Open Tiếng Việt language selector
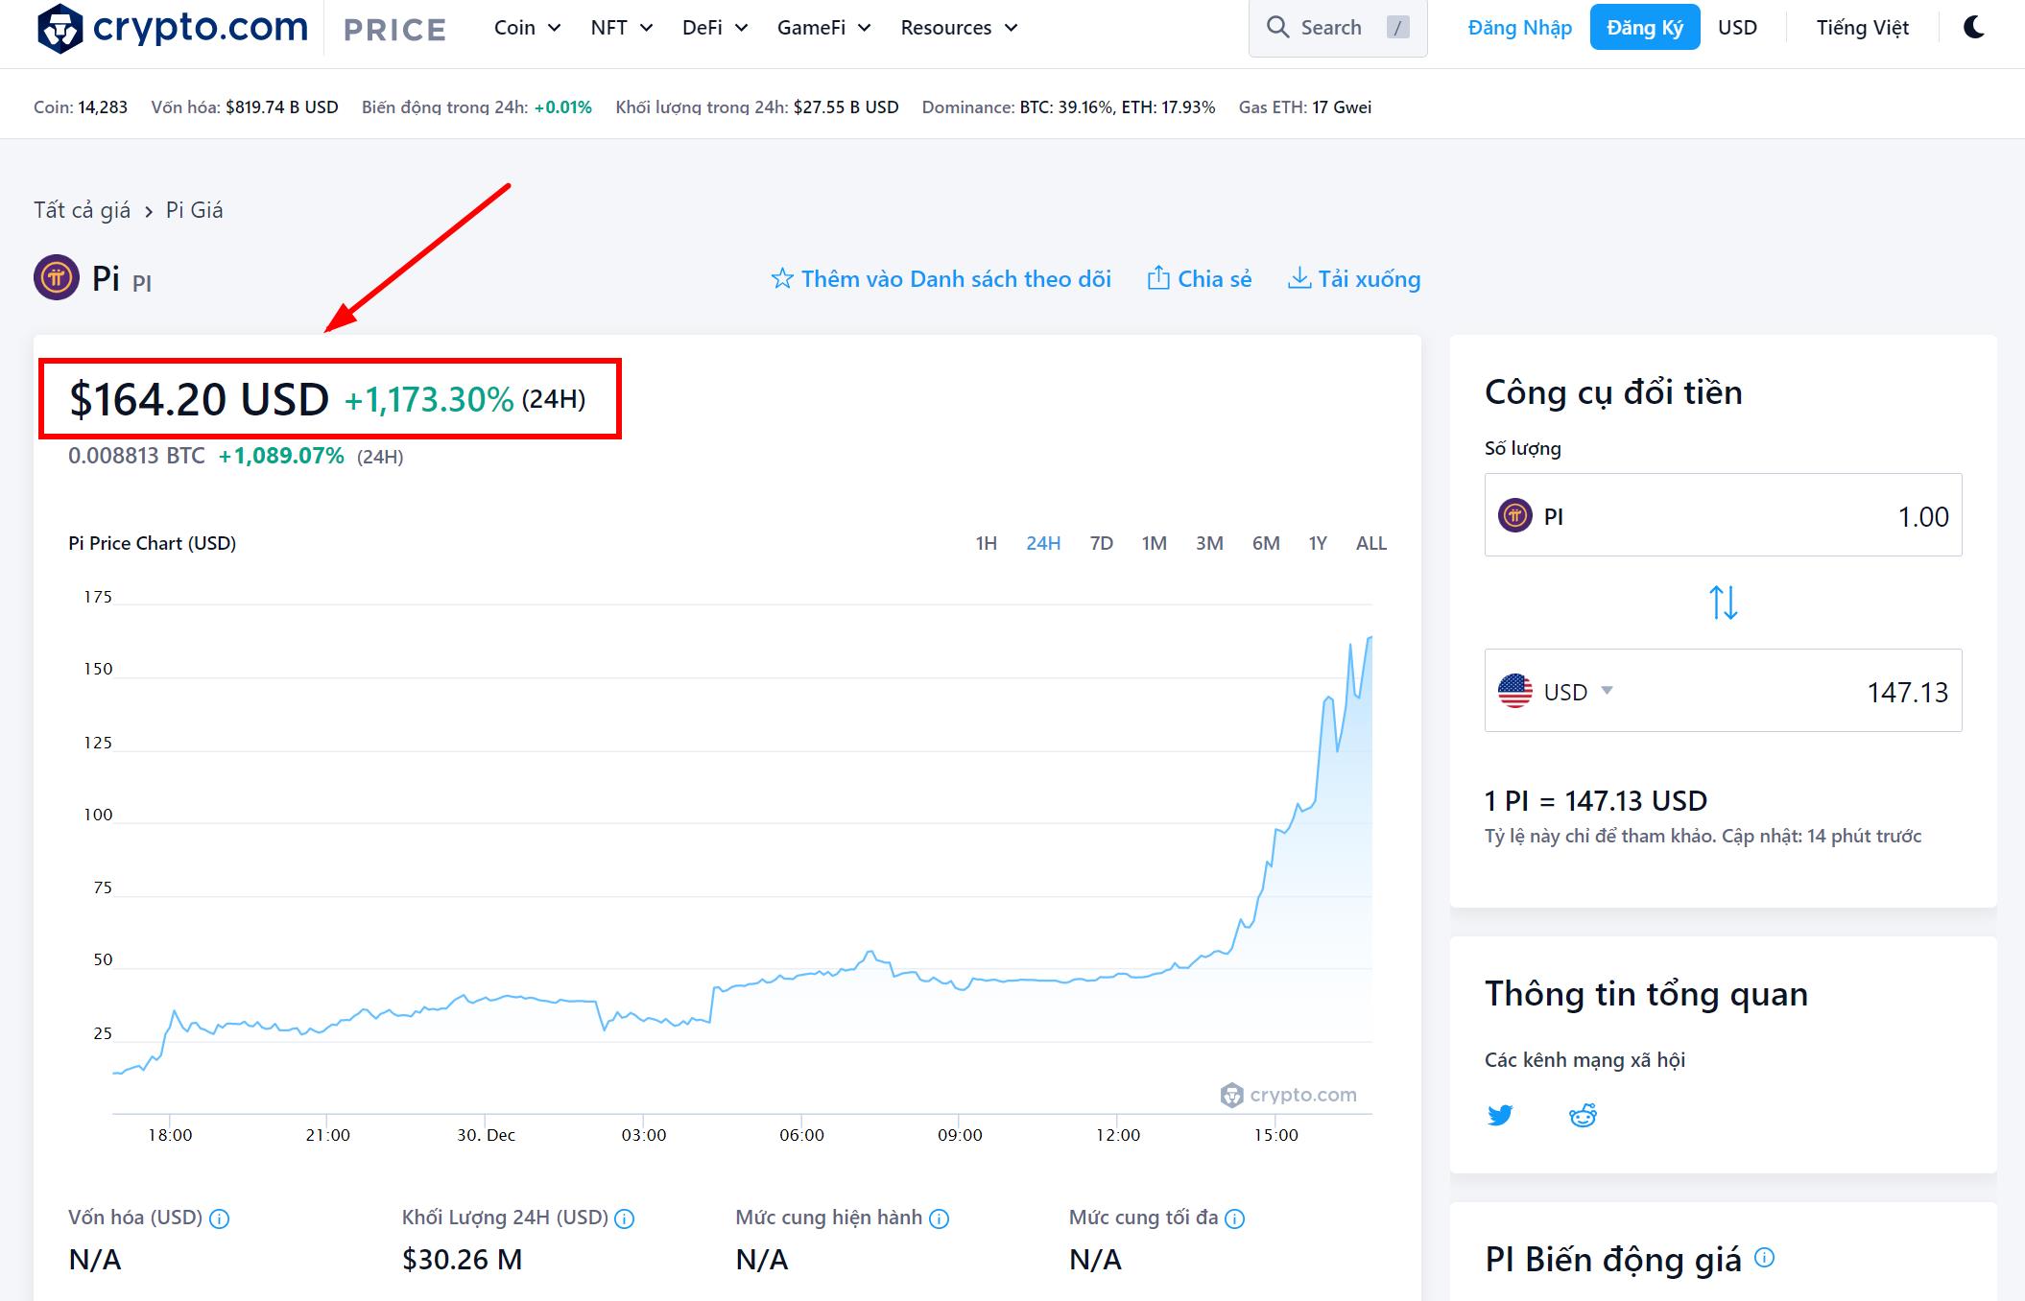 click(x=1862, y=28)
